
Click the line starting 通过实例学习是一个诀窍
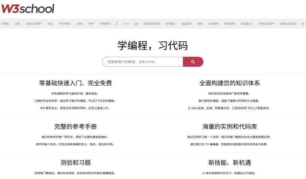[x=229, y=137]
